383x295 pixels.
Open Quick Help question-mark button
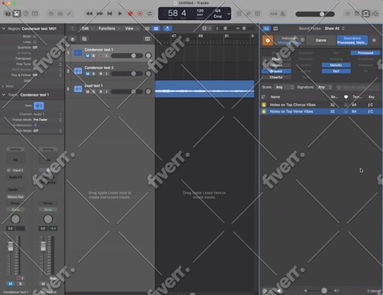click(x=26, y=13)
